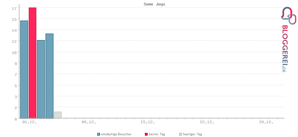Click the 29.12. date axis label
Viewport: 298px width, 137px height.
[266, 122]
